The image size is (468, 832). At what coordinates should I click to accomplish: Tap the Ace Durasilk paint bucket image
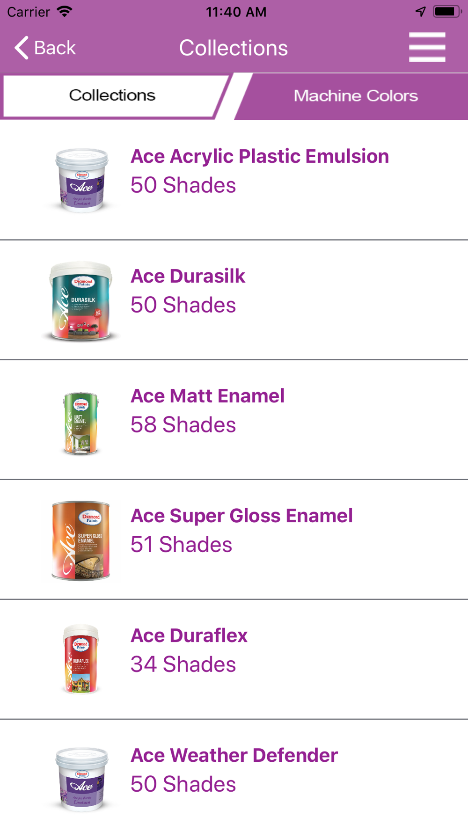click(81, 300)
